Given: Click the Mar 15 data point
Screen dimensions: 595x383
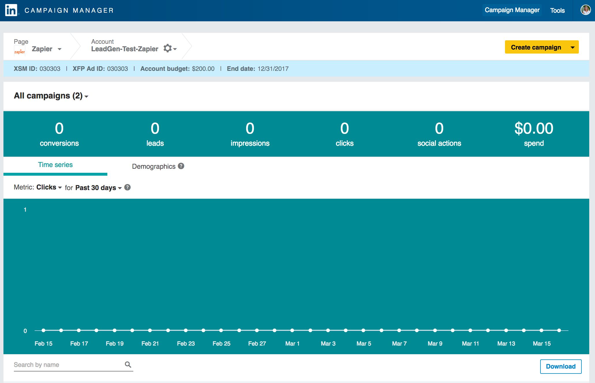Looking at the screenshot, I should (x=541, y=331).
